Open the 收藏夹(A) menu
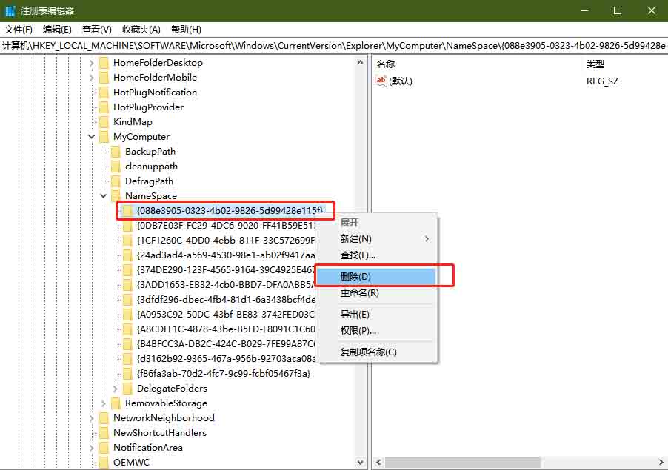668x470 pixels. tap(141, 30)
